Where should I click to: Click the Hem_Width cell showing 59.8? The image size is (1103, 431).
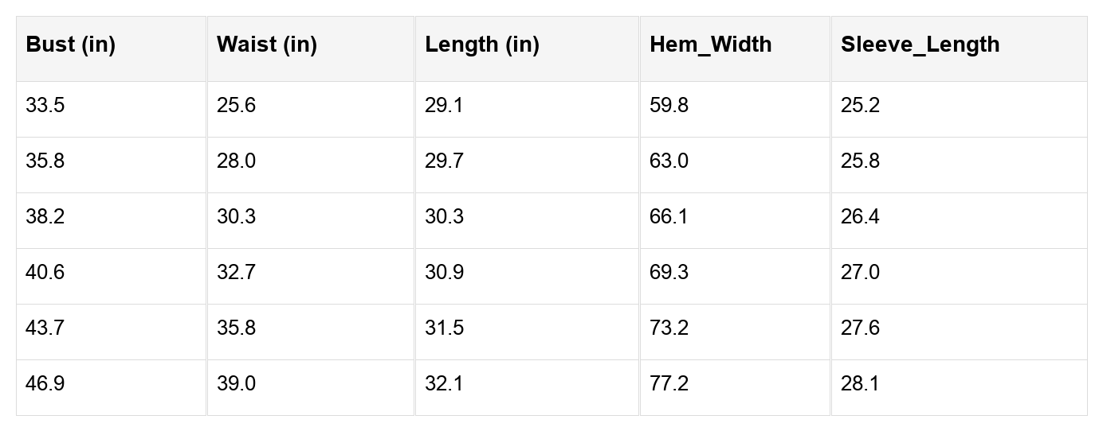point(669,106)
